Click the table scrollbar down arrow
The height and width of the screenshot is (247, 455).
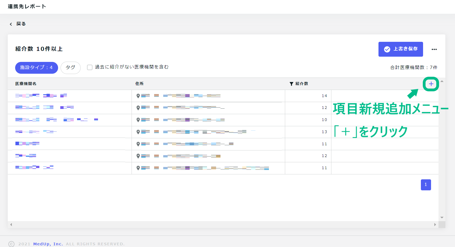tap(442, 218)
